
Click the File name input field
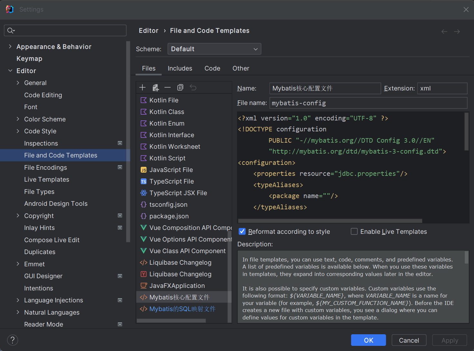(368, 103)
